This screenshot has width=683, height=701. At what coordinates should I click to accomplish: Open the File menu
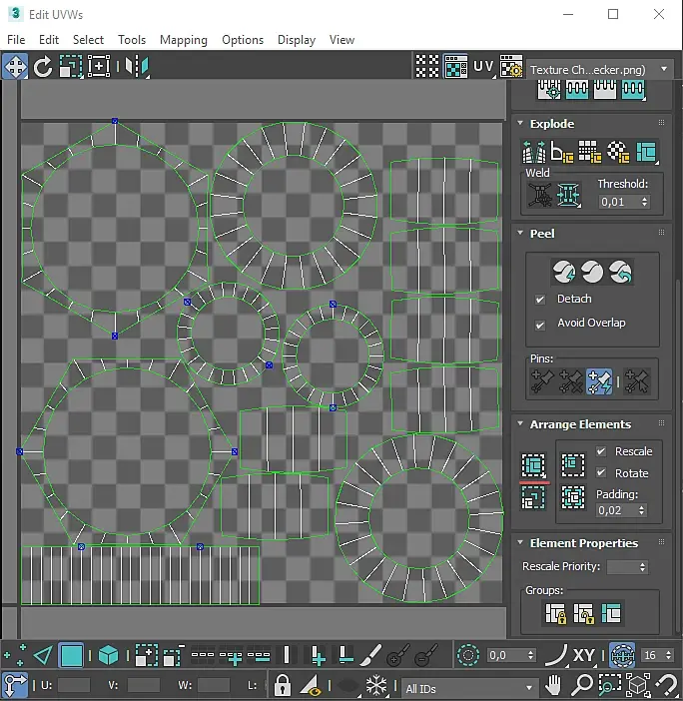(16, 40)
